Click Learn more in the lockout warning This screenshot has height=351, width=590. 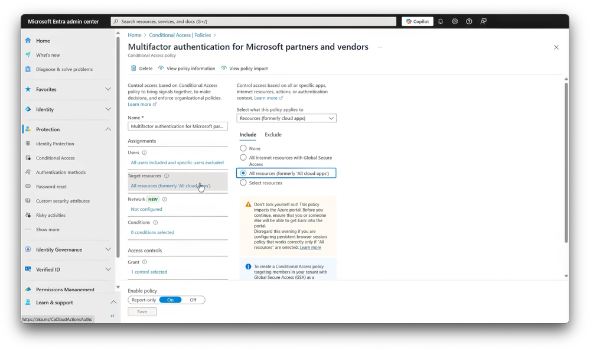(x=311, y=248)
